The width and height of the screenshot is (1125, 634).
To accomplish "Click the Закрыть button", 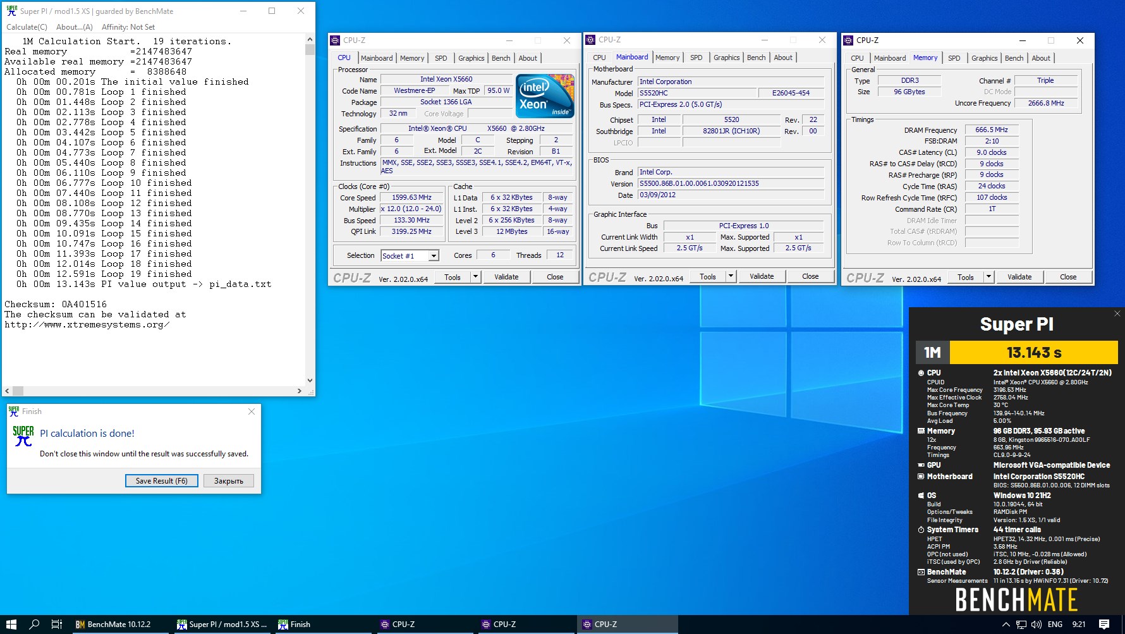I will click(x=229, y=481).
